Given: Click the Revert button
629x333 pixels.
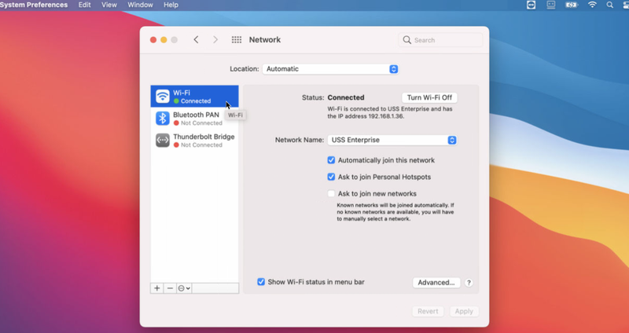Looking at the screenshot, I should point(428,311).
